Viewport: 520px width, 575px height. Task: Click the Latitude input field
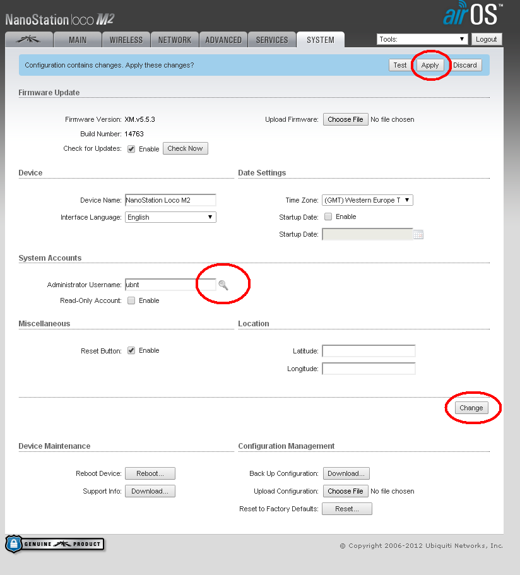point(369,351)
